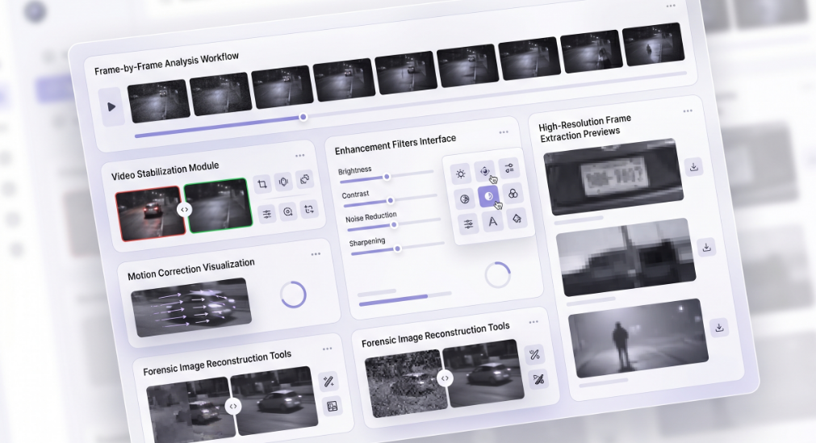The width and height of the screenshot is (816, 443).
Task: Open the right Forensic Image Reconstruction options menu
Action: click(x=534, y=322)
